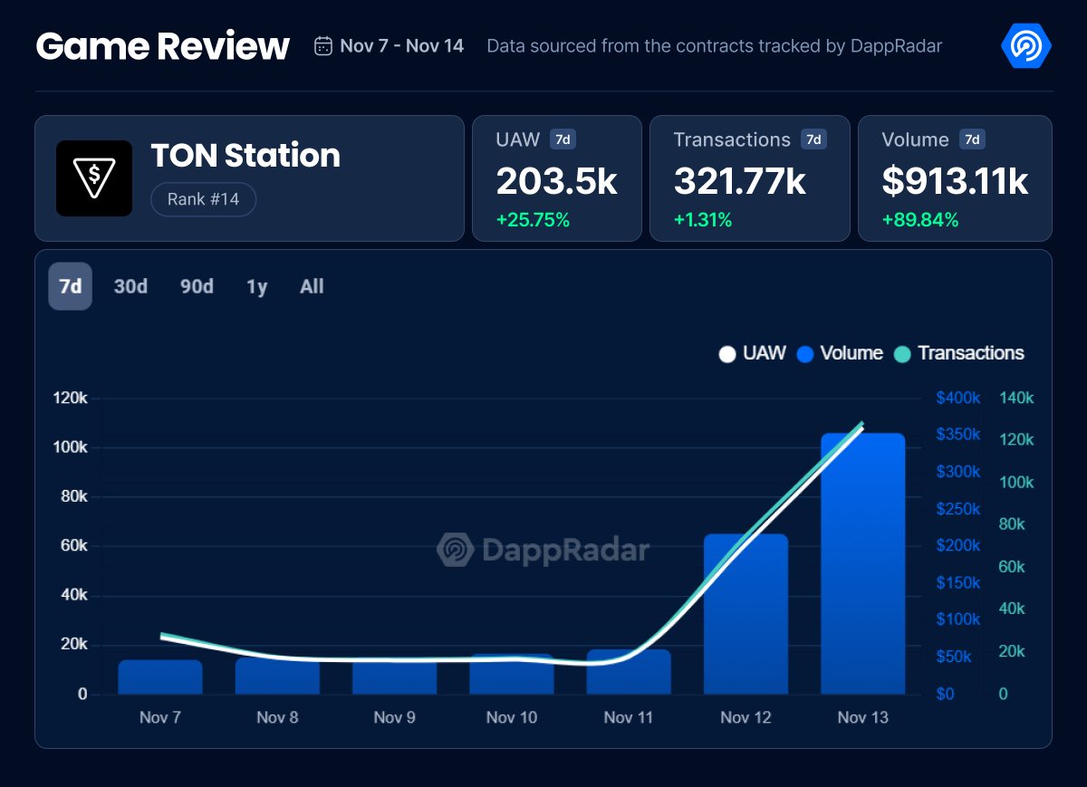
Task: Click the Volume value of $913.11k
Action: 956,180
